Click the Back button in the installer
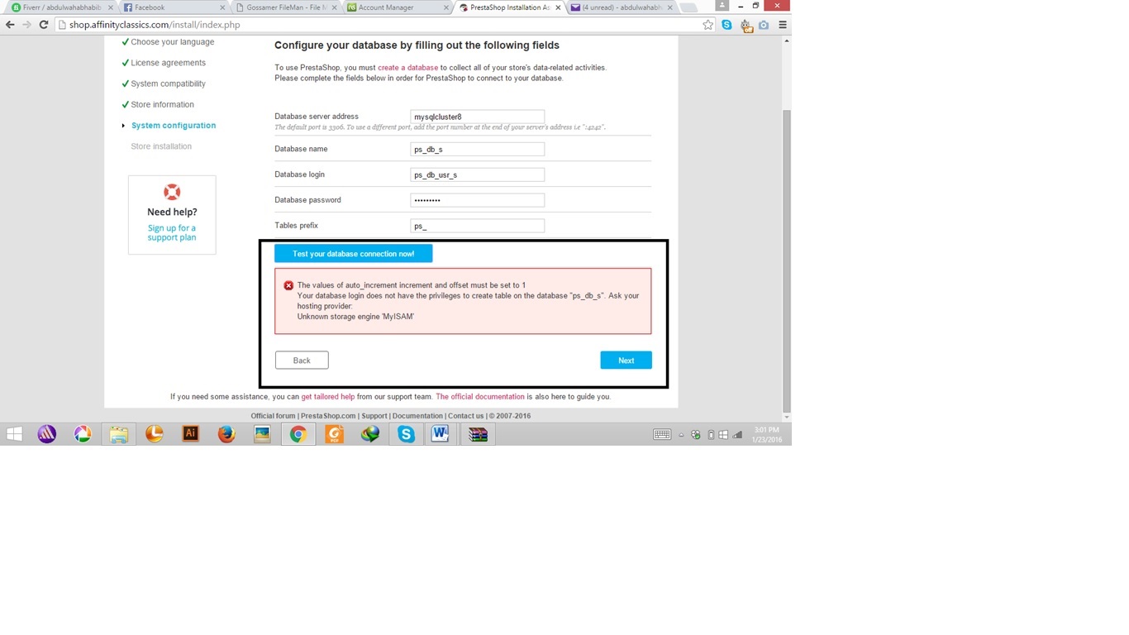Image resolution: width=1129 pixels, height=635 pixels. tap(302, 360)
